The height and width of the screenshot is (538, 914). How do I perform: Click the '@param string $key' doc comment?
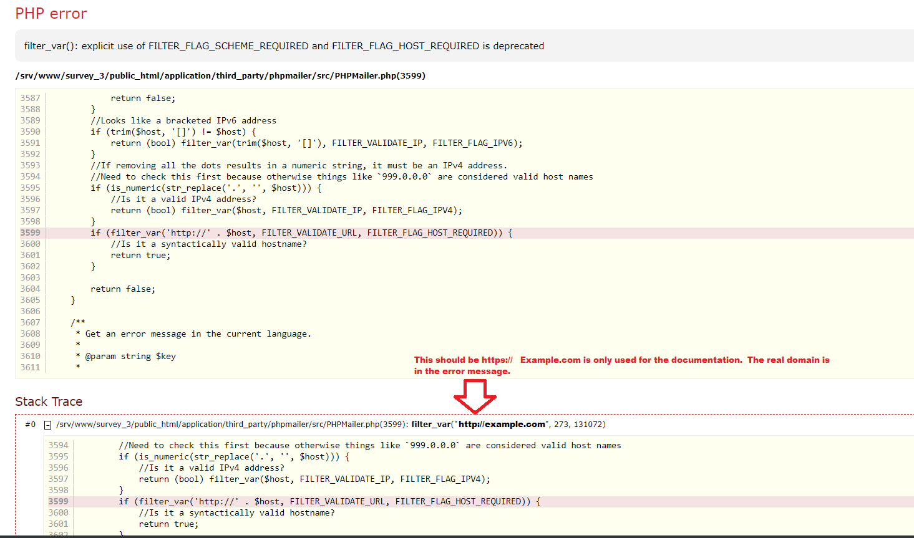coord(130,357)
